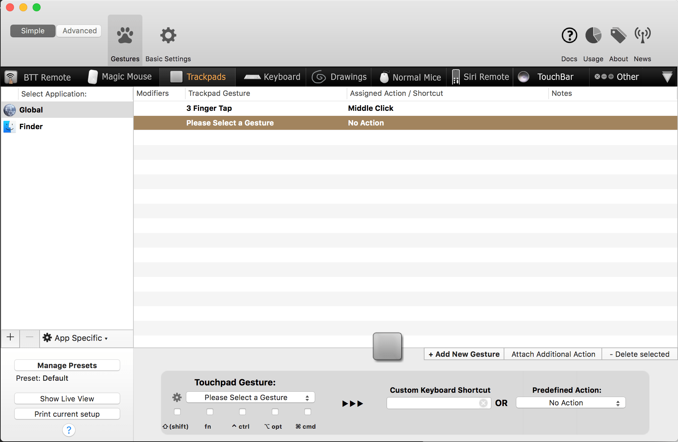Enable the shift modifier checkbox
The image size is (678, 442).
tap(177, 412)
